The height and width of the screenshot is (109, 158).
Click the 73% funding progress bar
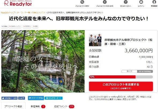121,77
